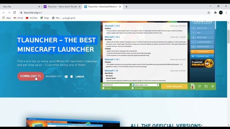Click the Minecraft 1.16 heading
230x129 pixels.
click(111, 71)
